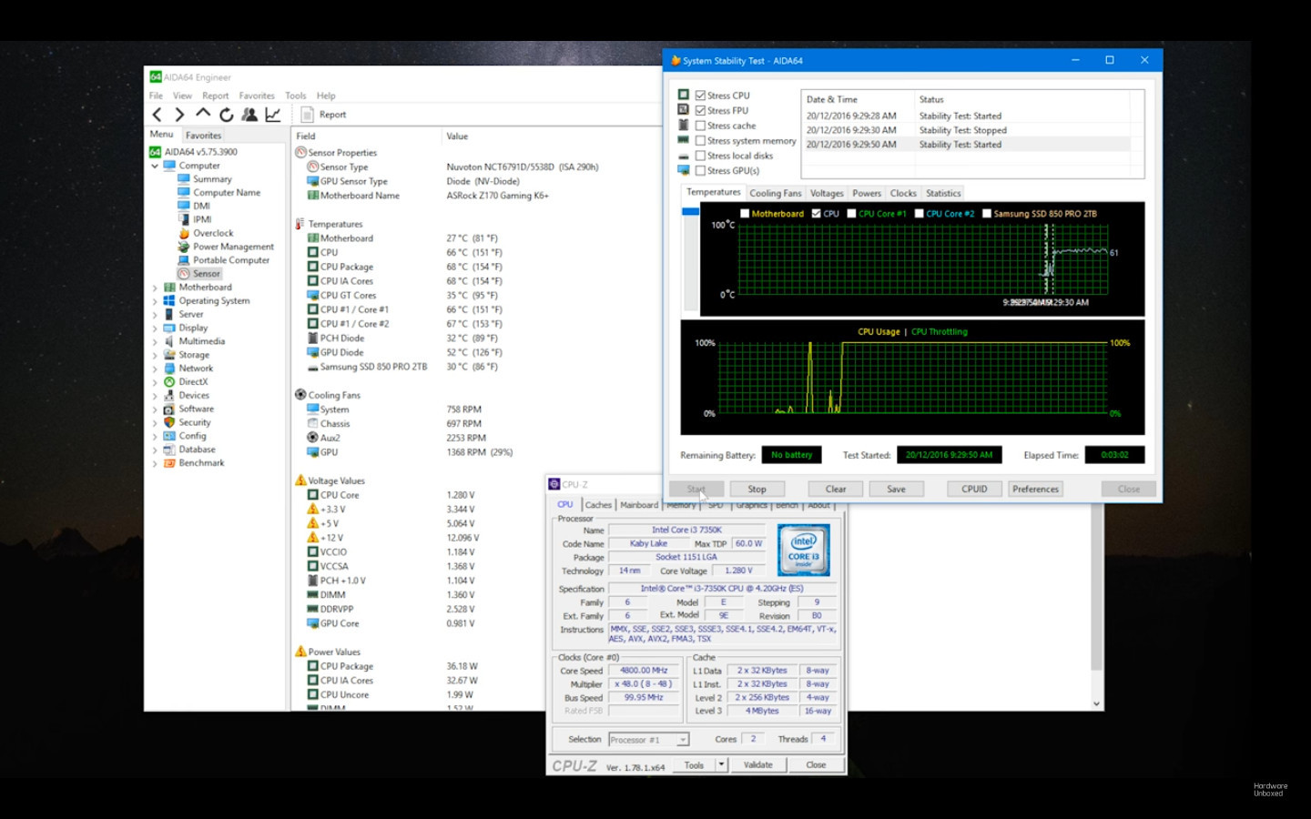Uncheck Stress CPU option
The image size is (1311, 819).
(700, 96)
